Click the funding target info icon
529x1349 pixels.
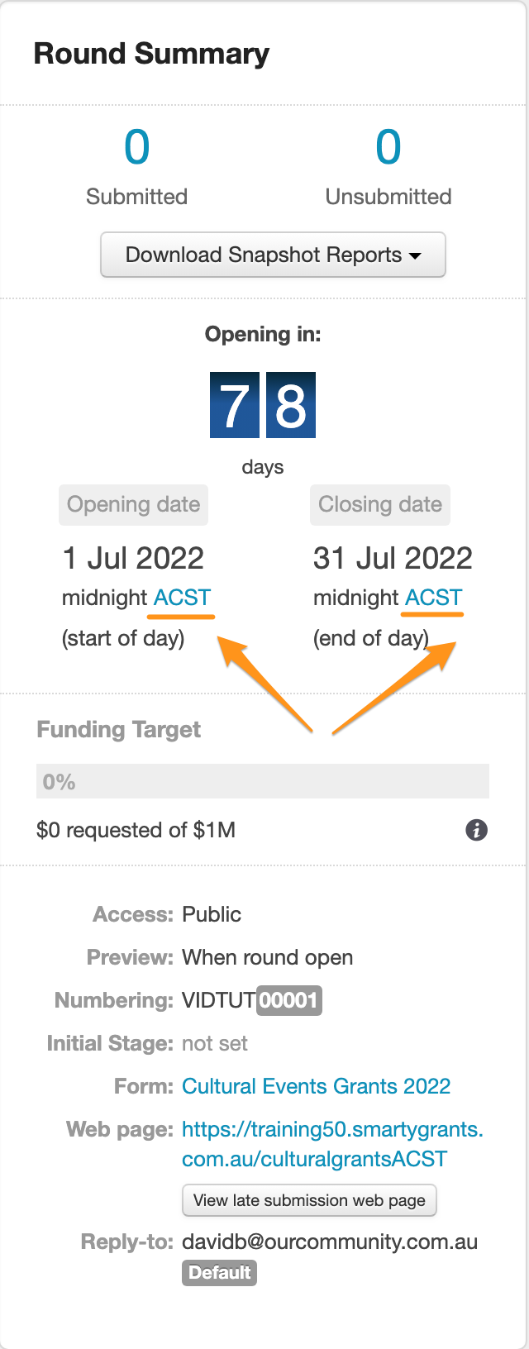tap(476, 830)
